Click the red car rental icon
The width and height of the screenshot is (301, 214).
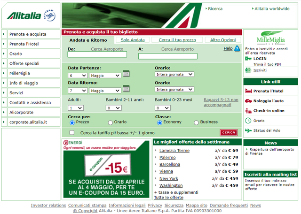click(248, 101)
